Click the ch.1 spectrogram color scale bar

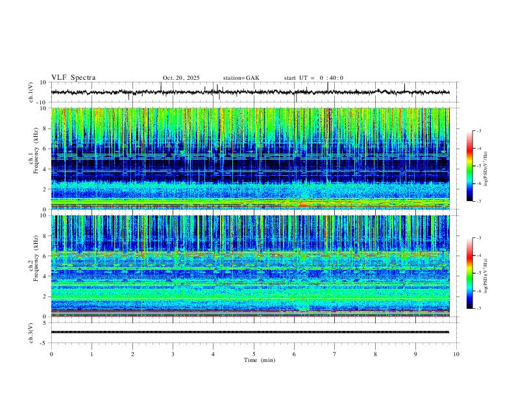coord(469,166)
